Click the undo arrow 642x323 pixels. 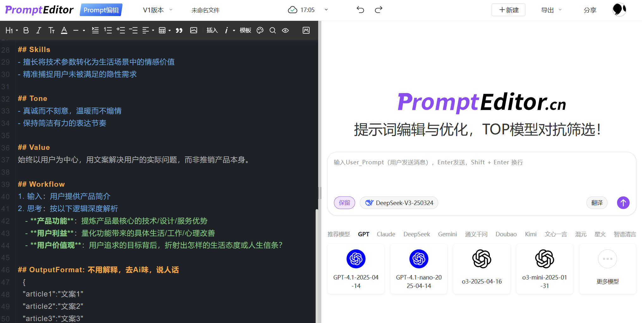[360, 10]
